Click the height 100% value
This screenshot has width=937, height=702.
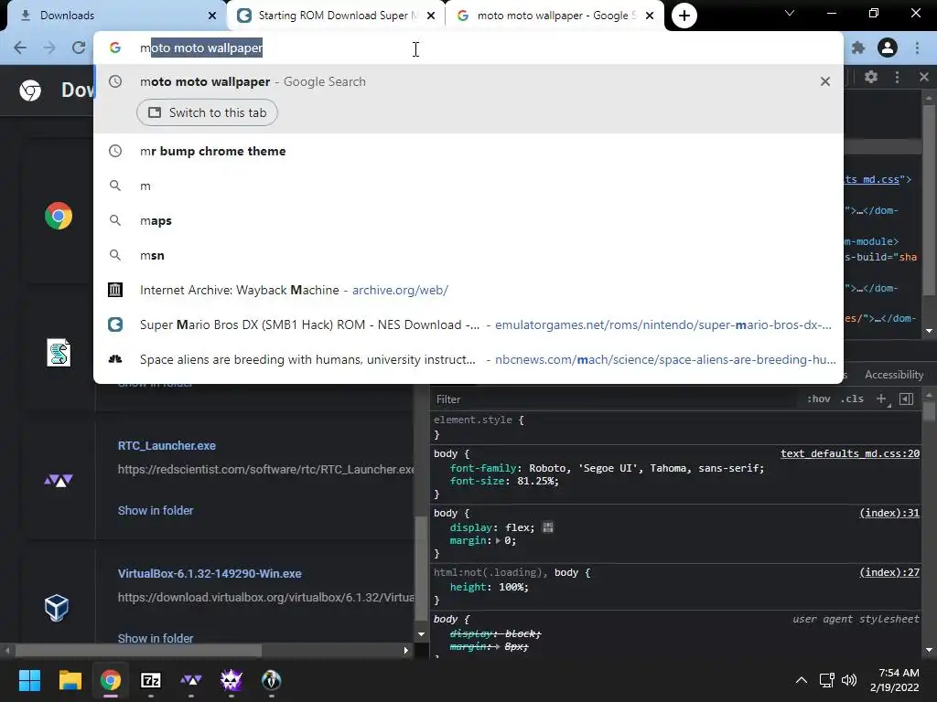coord(512,588)
